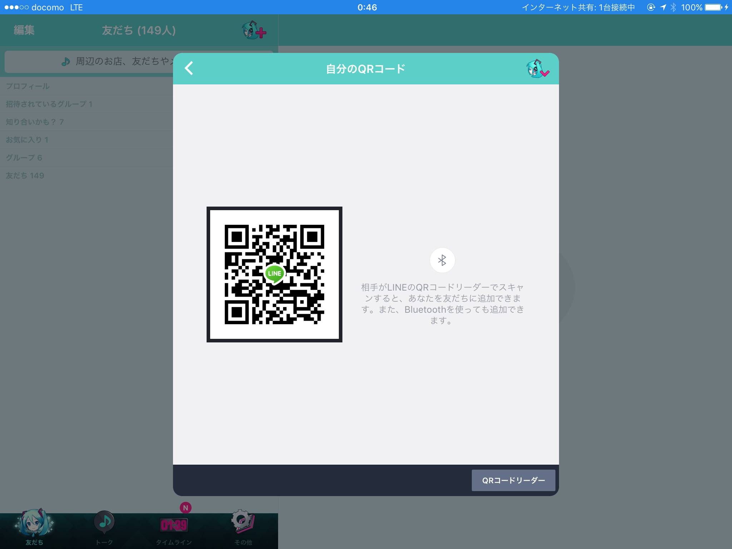This screenshot has width=732, height=549.
Task: Tap the green LINE logo in the QR code
Action: coord(274,274)
